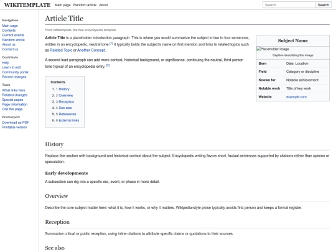Open About in top header

(x=103, y=5)
